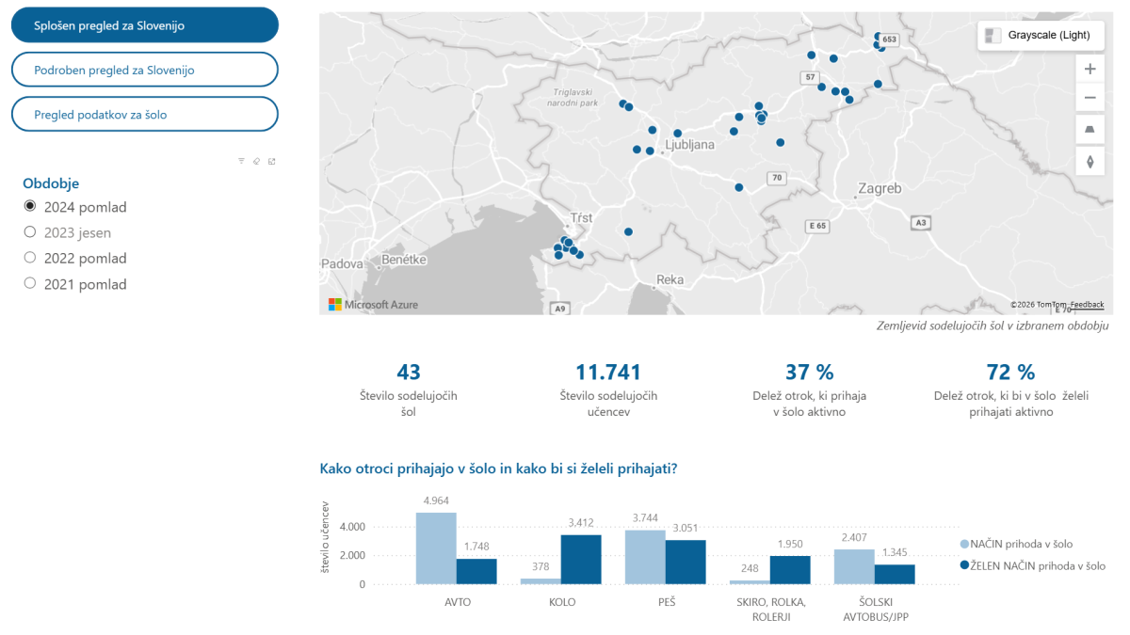Open the Grayscale (Light) map style picker
Image resolution: width=1130 pixels, height=635 pixels.
click(1041, 36)
